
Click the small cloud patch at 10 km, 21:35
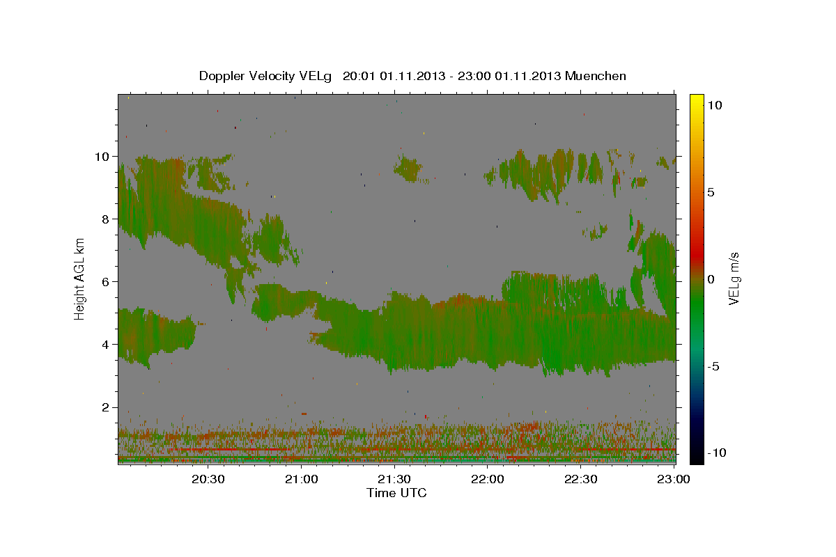tap(409, 168)
